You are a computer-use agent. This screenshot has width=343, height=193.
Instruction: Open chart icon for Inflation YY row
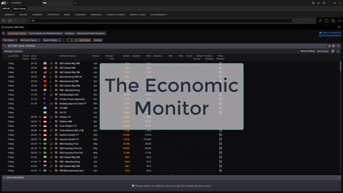click(51, 117)
